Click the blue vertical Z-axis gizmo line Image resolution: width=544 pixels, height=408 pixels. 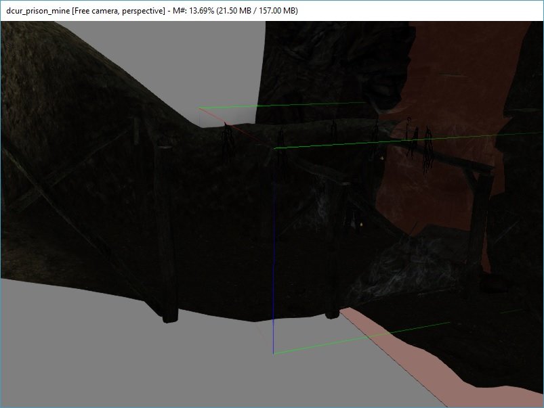point(274,251)
